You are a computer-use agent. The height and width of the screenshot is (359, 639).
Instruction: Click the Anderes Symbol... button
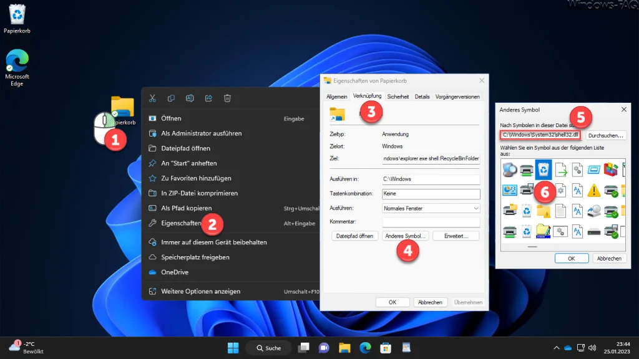[x=405, y=236]
